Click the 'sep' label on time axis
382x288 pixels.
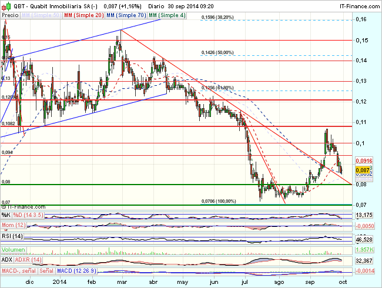310,282
